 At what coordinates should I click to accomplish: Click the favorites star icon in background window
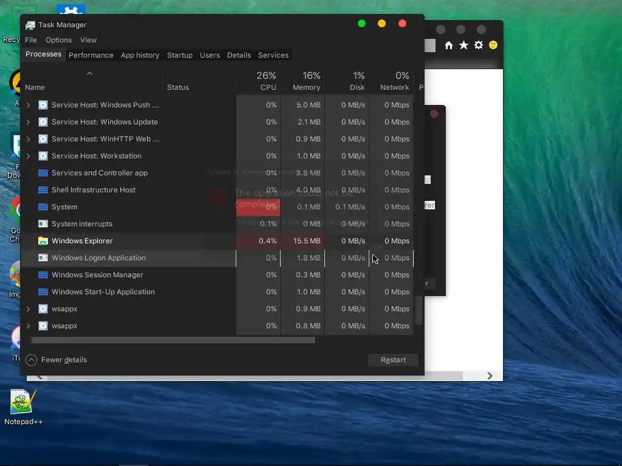(463, 45)
